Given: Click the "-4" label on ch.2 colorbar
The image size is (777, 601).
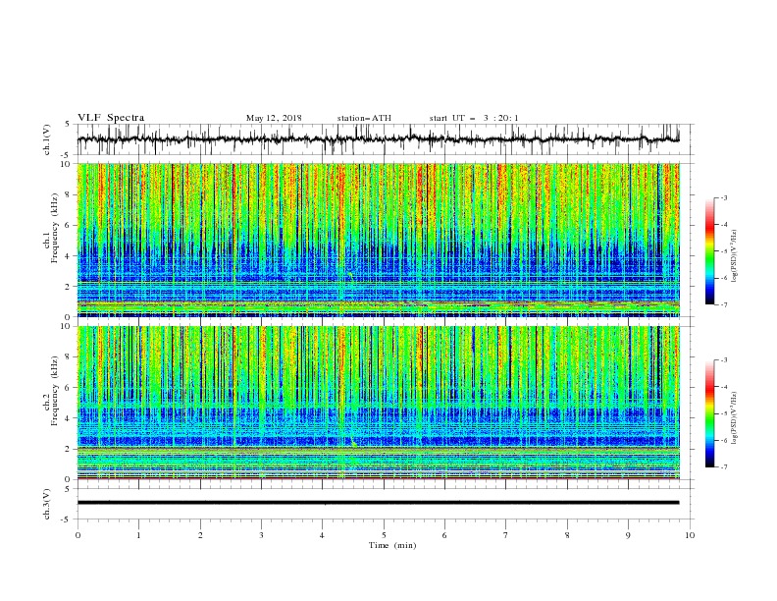Looking at the screenshot, I should [724, 387].
